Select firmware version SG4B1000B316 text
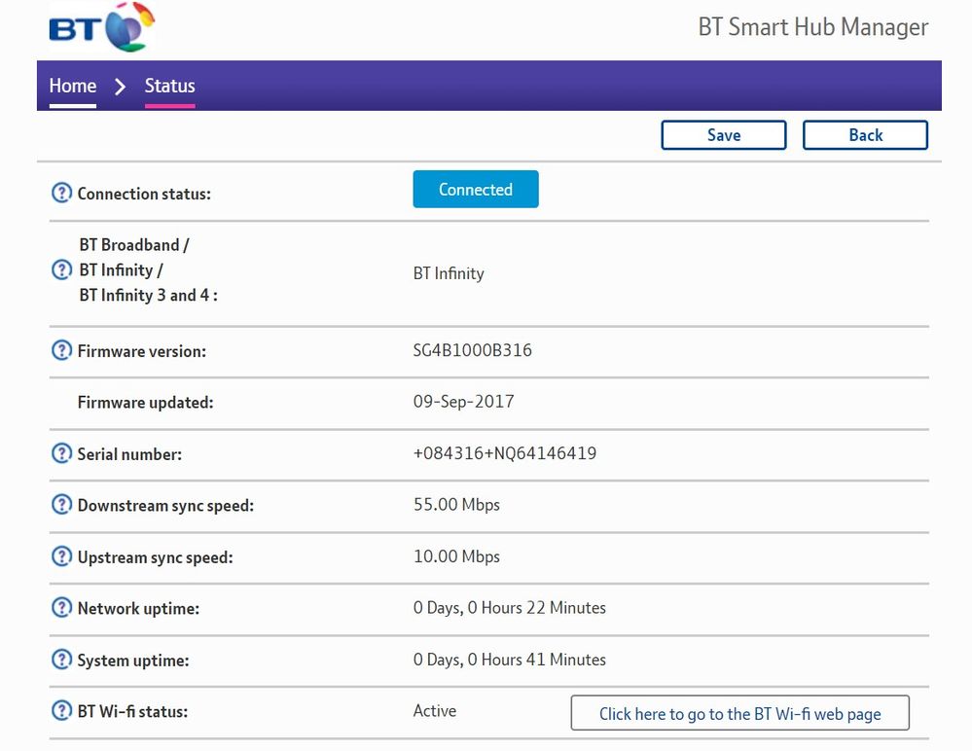 (472, 350)
